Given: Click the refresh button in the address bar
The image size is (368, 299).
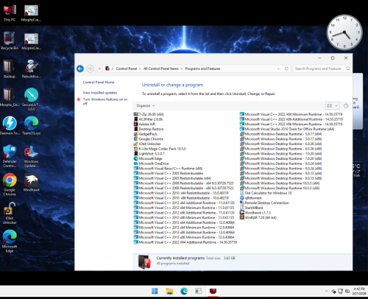Looking at the screenshot, I should pos(286,68).
